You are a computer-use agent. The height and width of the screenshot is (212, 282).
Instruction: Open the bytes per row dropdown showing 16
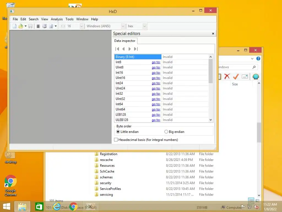coord(82,26)
